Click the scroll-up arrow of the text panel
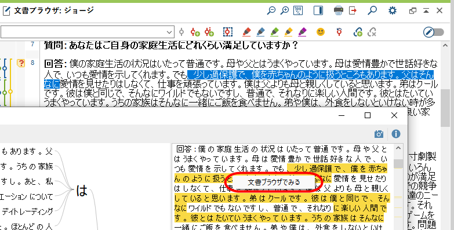This screenshot has height=230, width=454. tap(398, 148)
